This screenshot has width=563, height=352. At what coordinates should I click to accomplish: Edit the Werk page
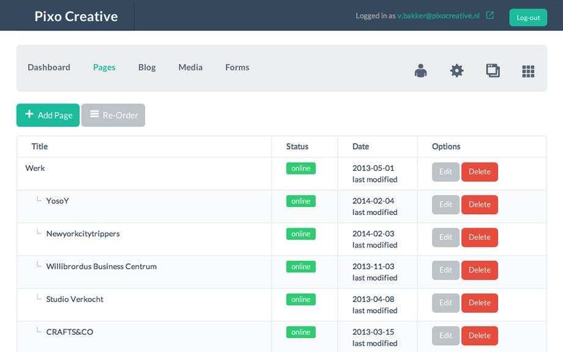pos(445,172)
